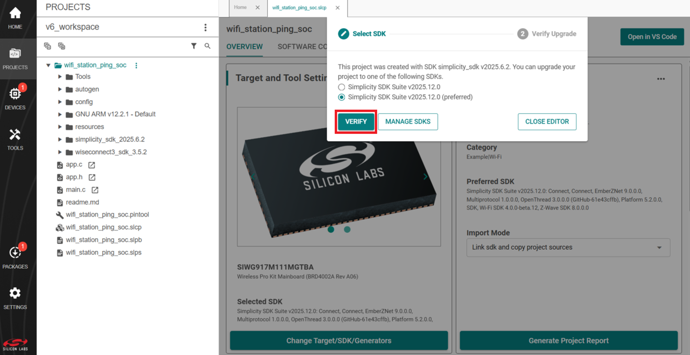Expand the autogen folder
Viewport: 690px width, 355px height.
click(60, 89)
